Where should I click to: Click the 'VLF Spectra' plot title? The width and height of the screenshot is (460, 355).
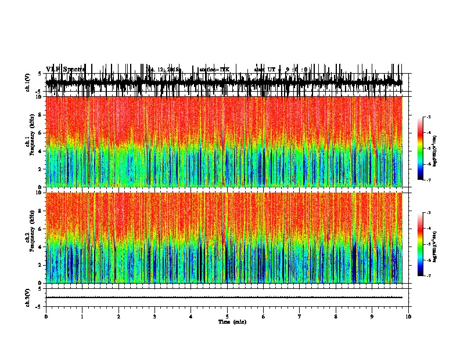(65, 70)
